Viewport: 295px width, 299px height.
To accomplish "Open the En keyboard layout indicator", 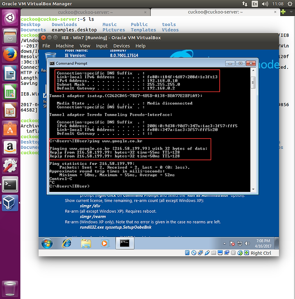I will click(254, 4).
